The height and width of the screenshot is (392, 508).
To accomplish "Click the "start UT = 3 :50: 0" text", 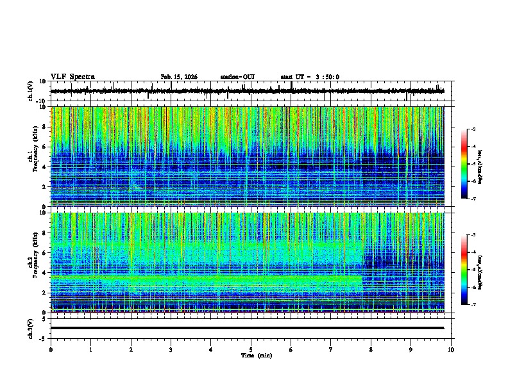I will 310,77.
